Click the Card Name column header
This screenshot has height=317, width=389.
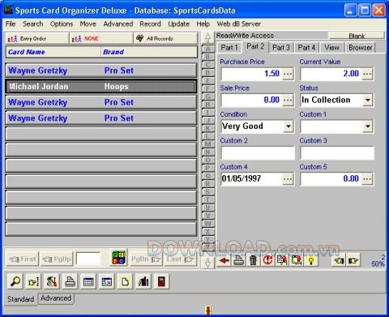(53, 52)
